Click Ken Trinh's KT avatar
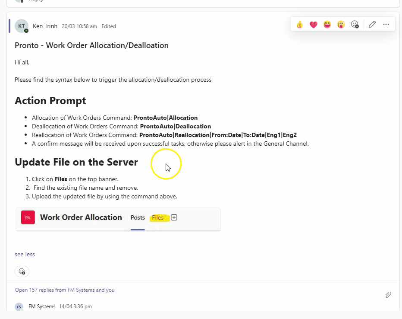Image resolution: width=402 pixels, height=319 pixels. point(22,26)
